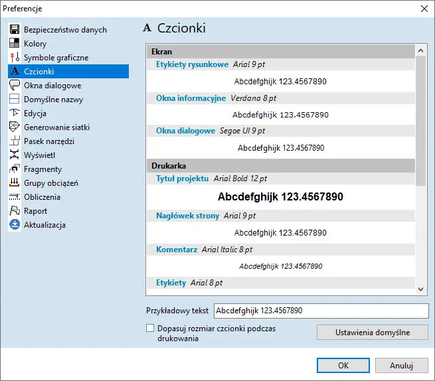435x381 pixels.
Task: Open the Edycja preferences category
Action: coord(35,114)
